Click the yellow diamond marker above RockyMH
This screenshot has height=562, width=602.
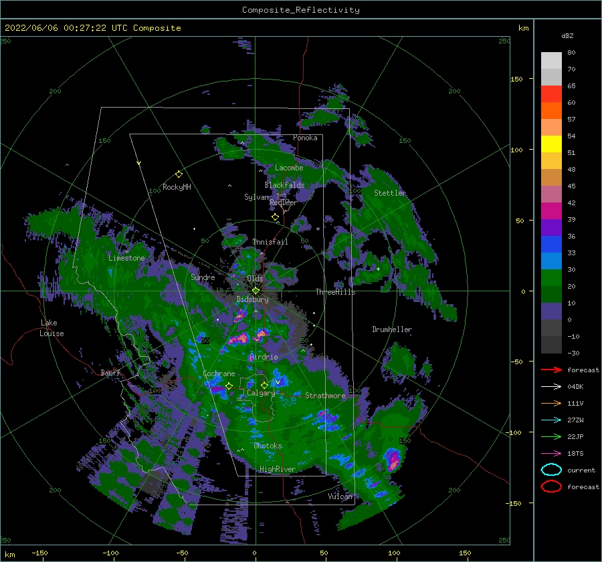tap(179, 174)
